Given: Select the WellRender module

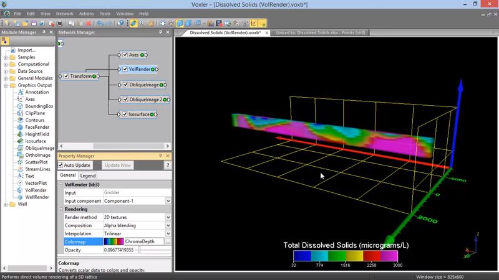Looking at the screenshot, I should (x=38, y=197).
